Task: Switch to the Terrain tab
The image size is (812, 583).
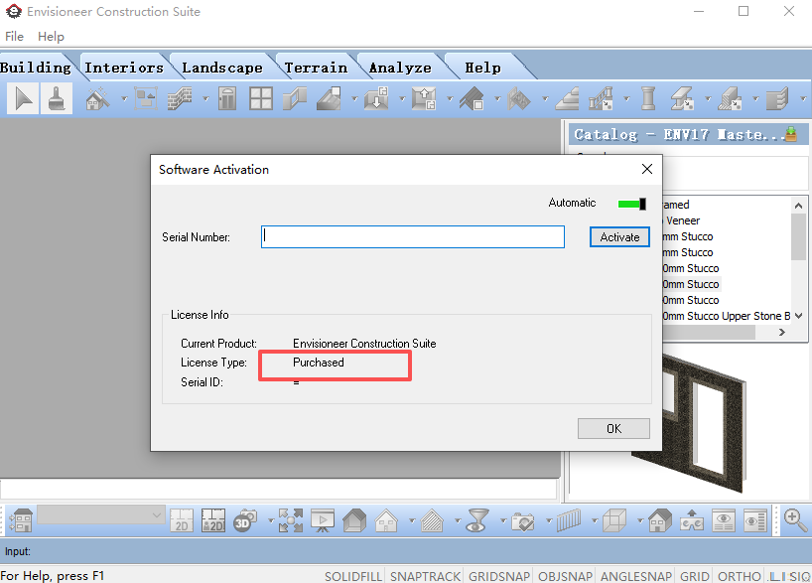Action: point(316,68)
